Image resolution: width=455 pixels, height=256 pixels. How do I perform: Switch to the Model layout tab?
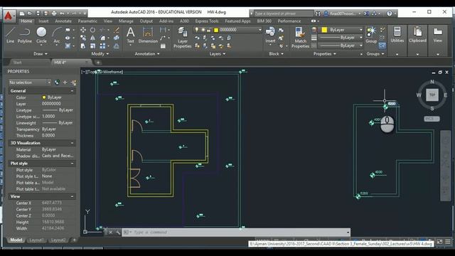(x=16, y=240)
